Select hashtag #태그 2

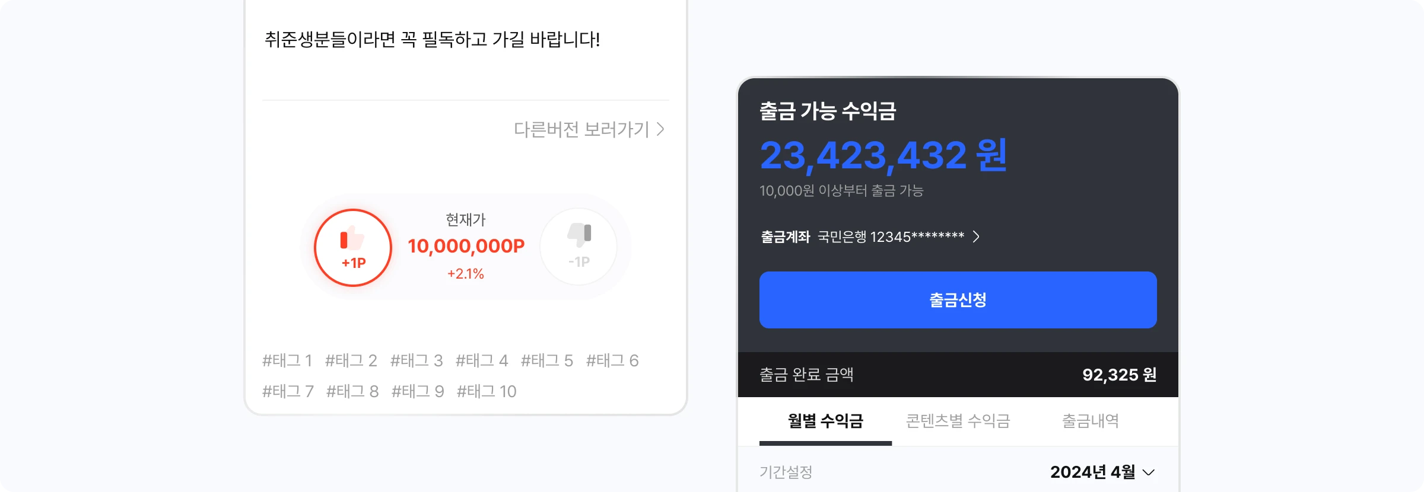(x=351, y=360)
